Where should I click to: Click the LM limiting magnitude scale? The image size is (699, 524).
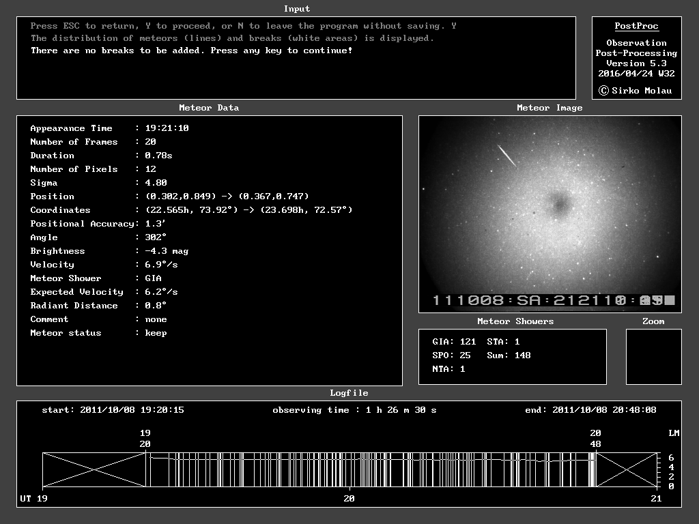coord(672,471)
